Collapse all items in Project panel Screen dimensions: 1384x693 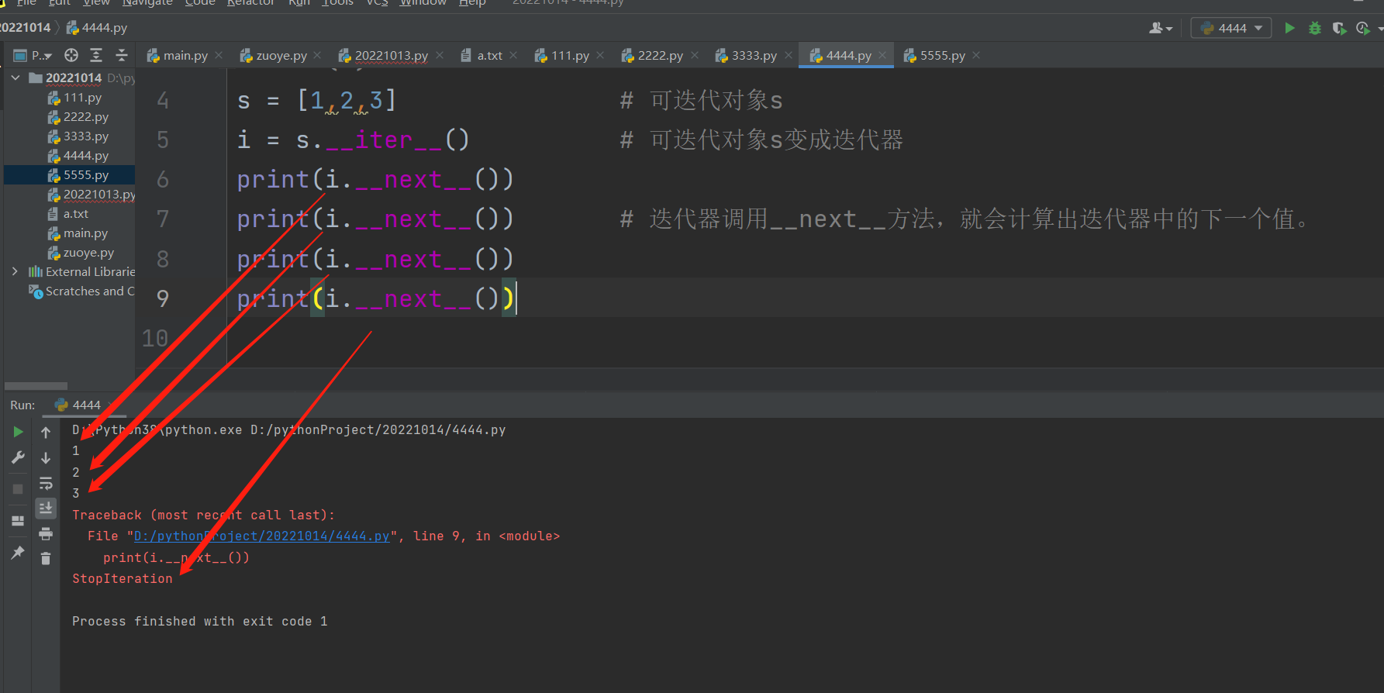click(122, 55)
